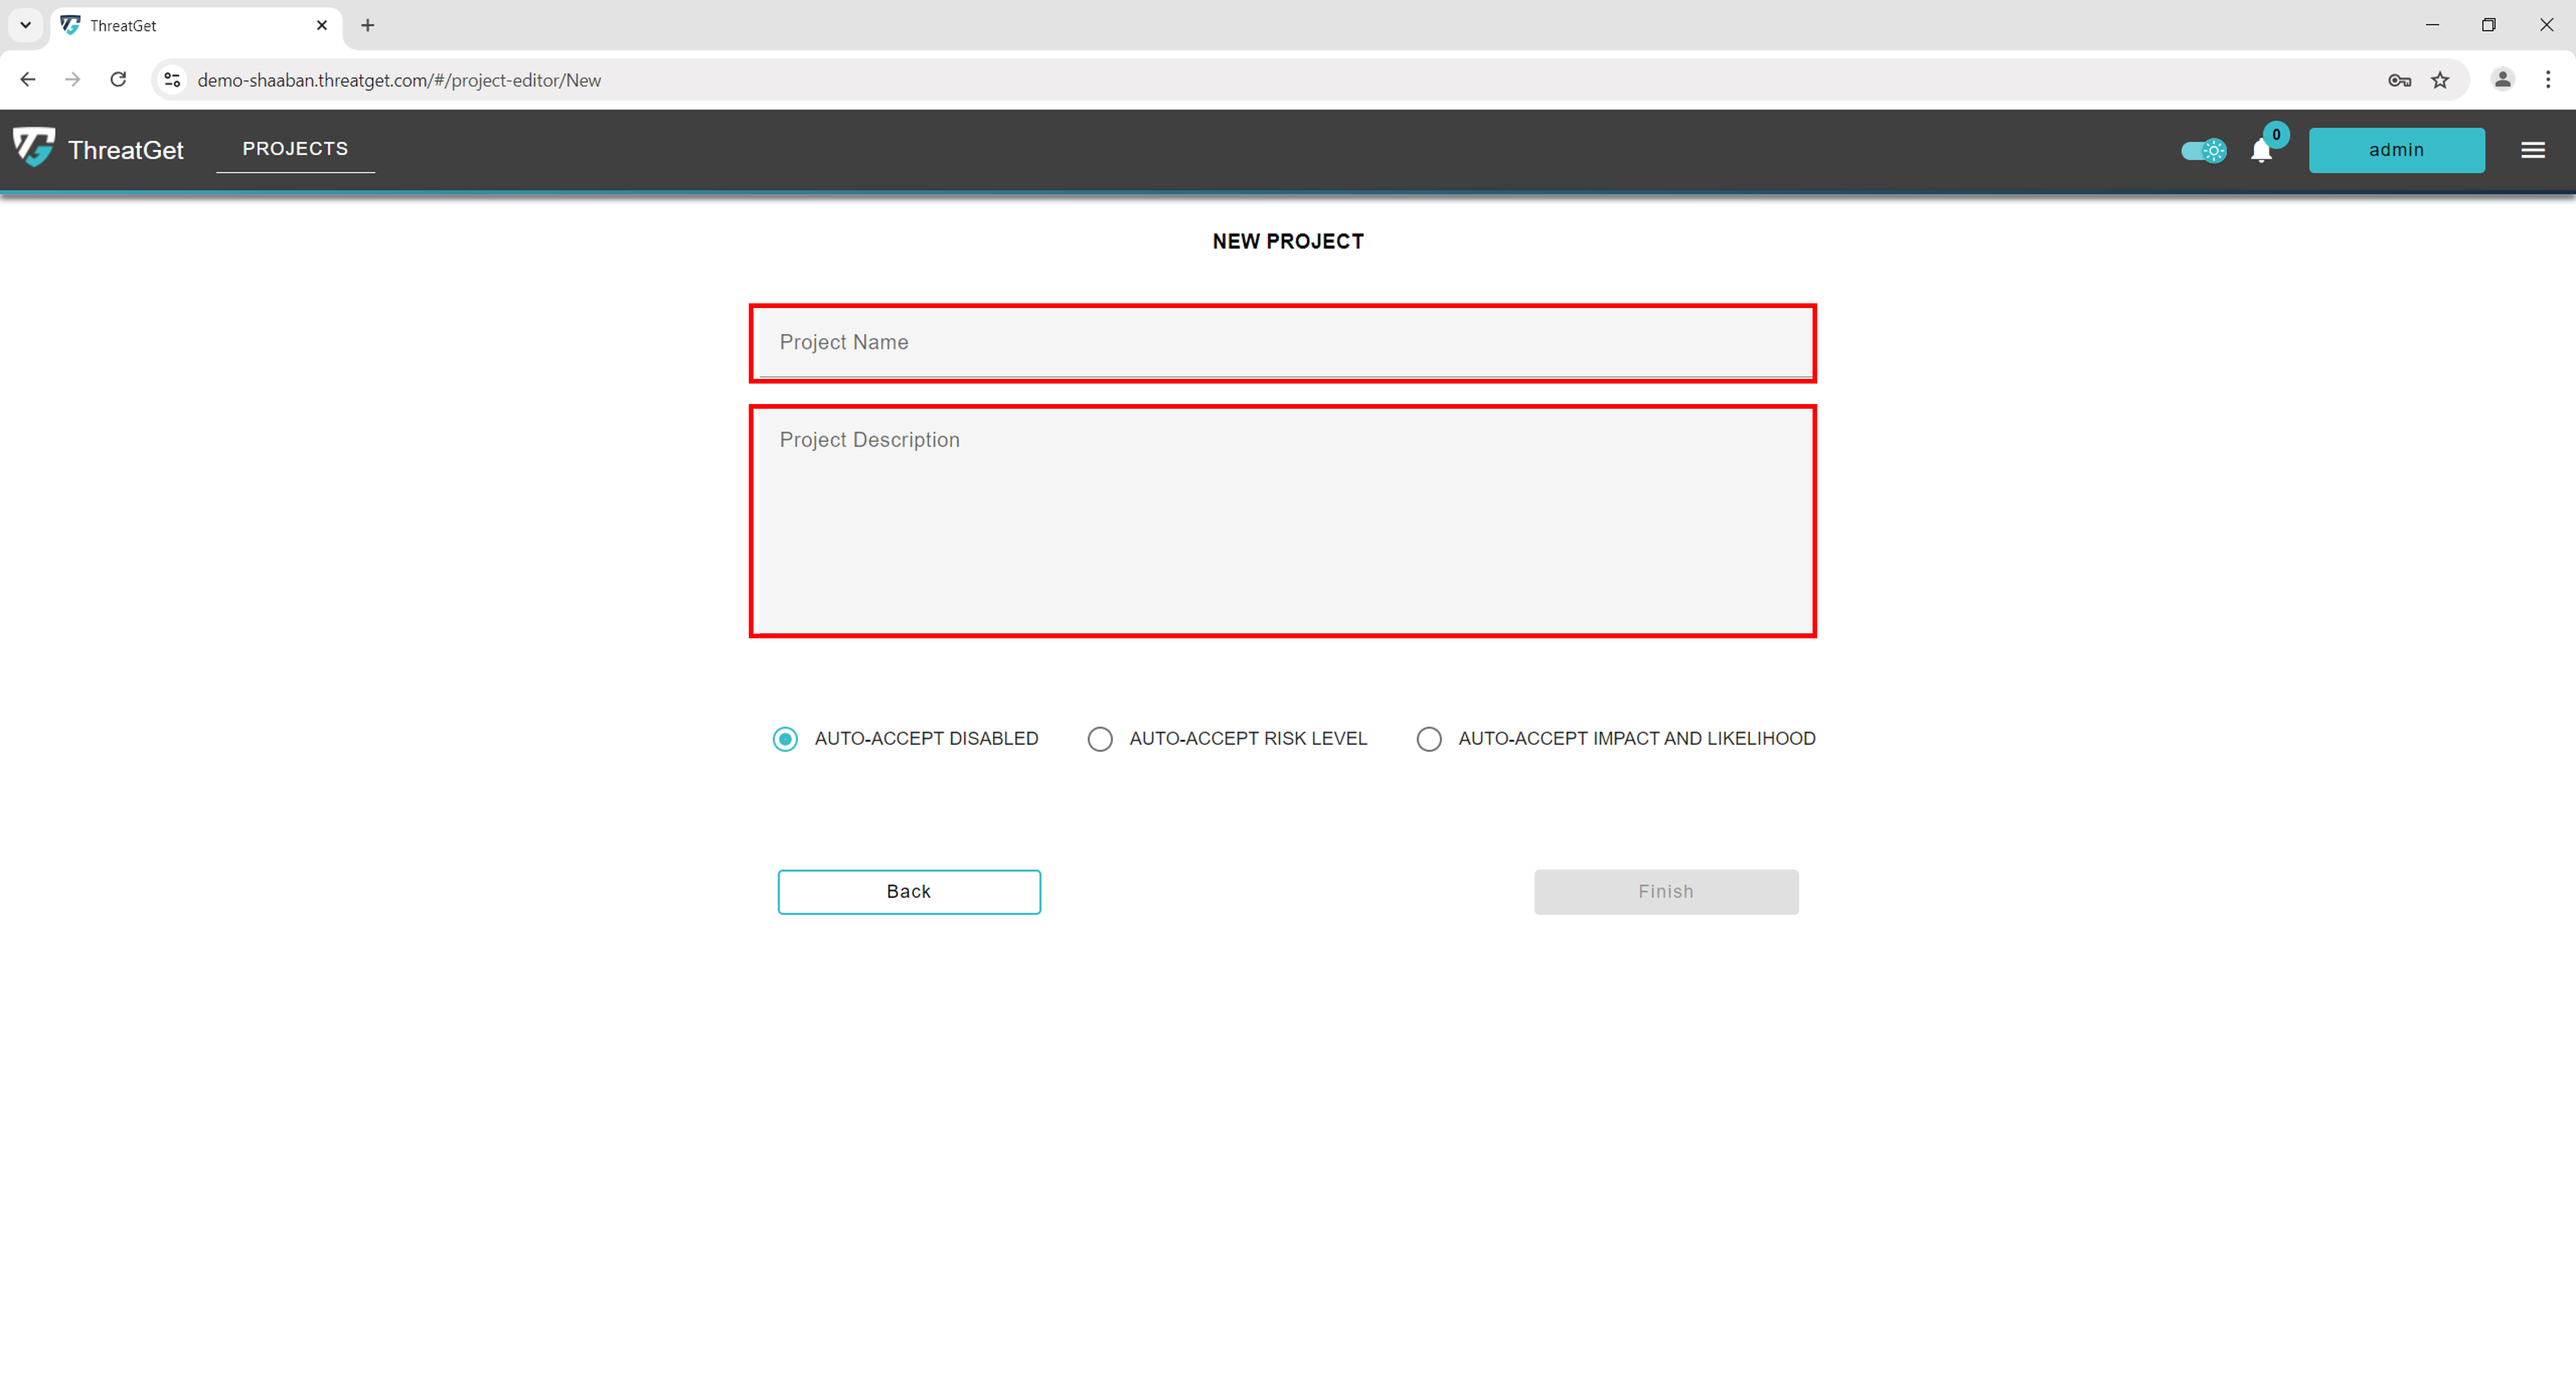The image size is (2576, 1399).
Task: Open Chrome three-dot menu
Action: [2547, 80]
